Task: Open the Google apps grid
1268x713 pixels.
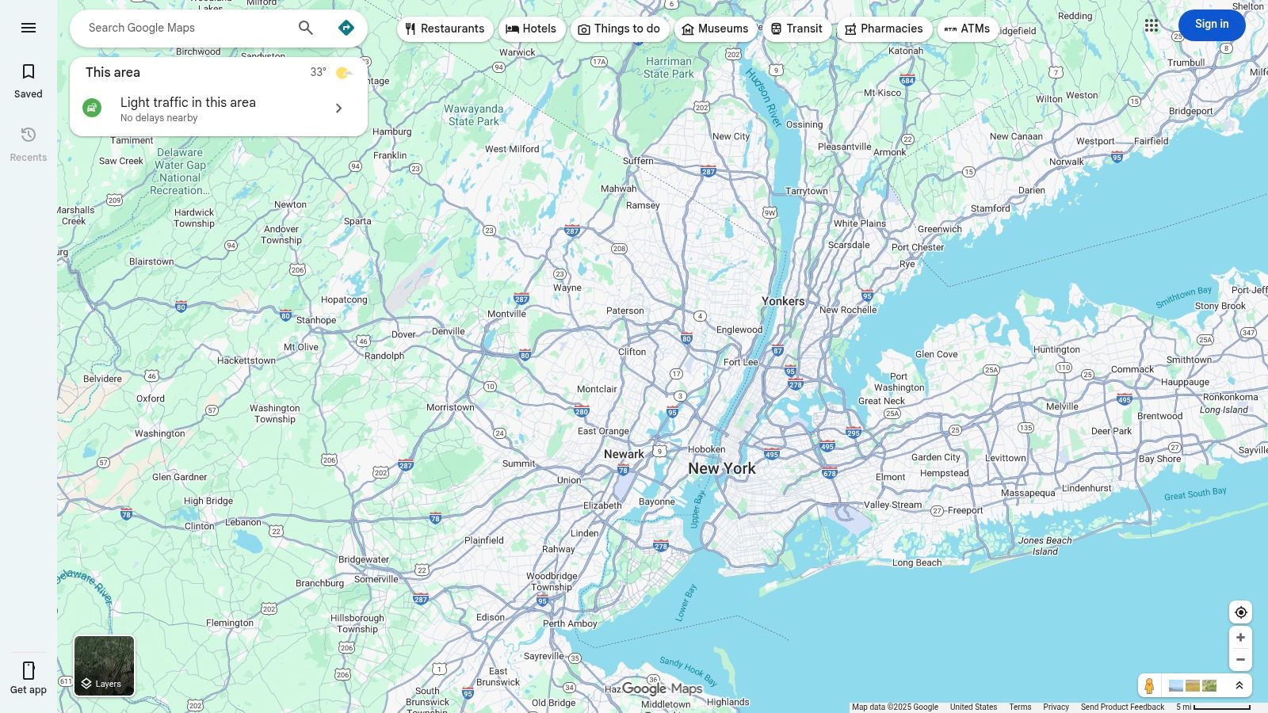Action: click(1152, 25)
